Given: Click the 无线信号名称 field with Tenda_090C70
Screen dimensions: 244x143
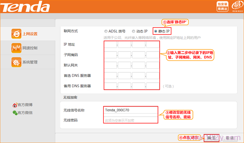Looking at the screenshot, I should point(131,110).
